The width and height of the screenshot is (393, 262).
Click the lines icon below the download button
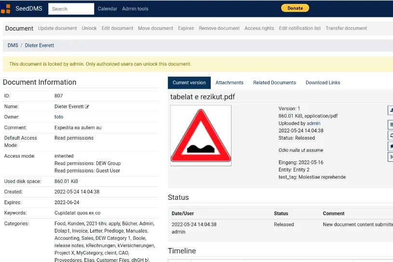pyautogui.click(x=391, y=124)
